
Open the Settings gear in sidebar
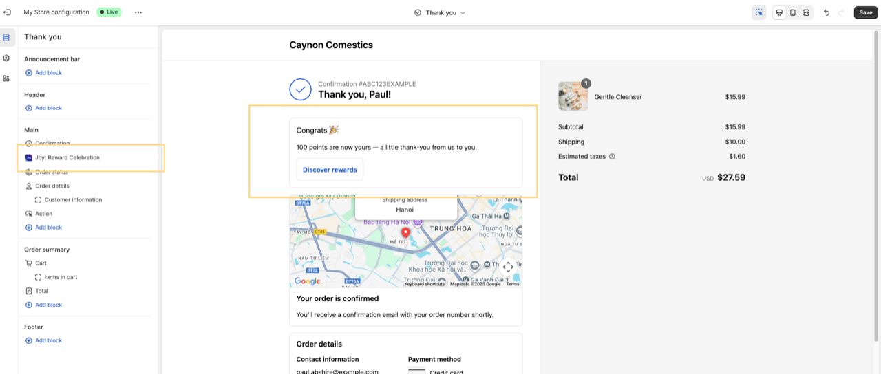pyautogui.click(x=6, y=58)
